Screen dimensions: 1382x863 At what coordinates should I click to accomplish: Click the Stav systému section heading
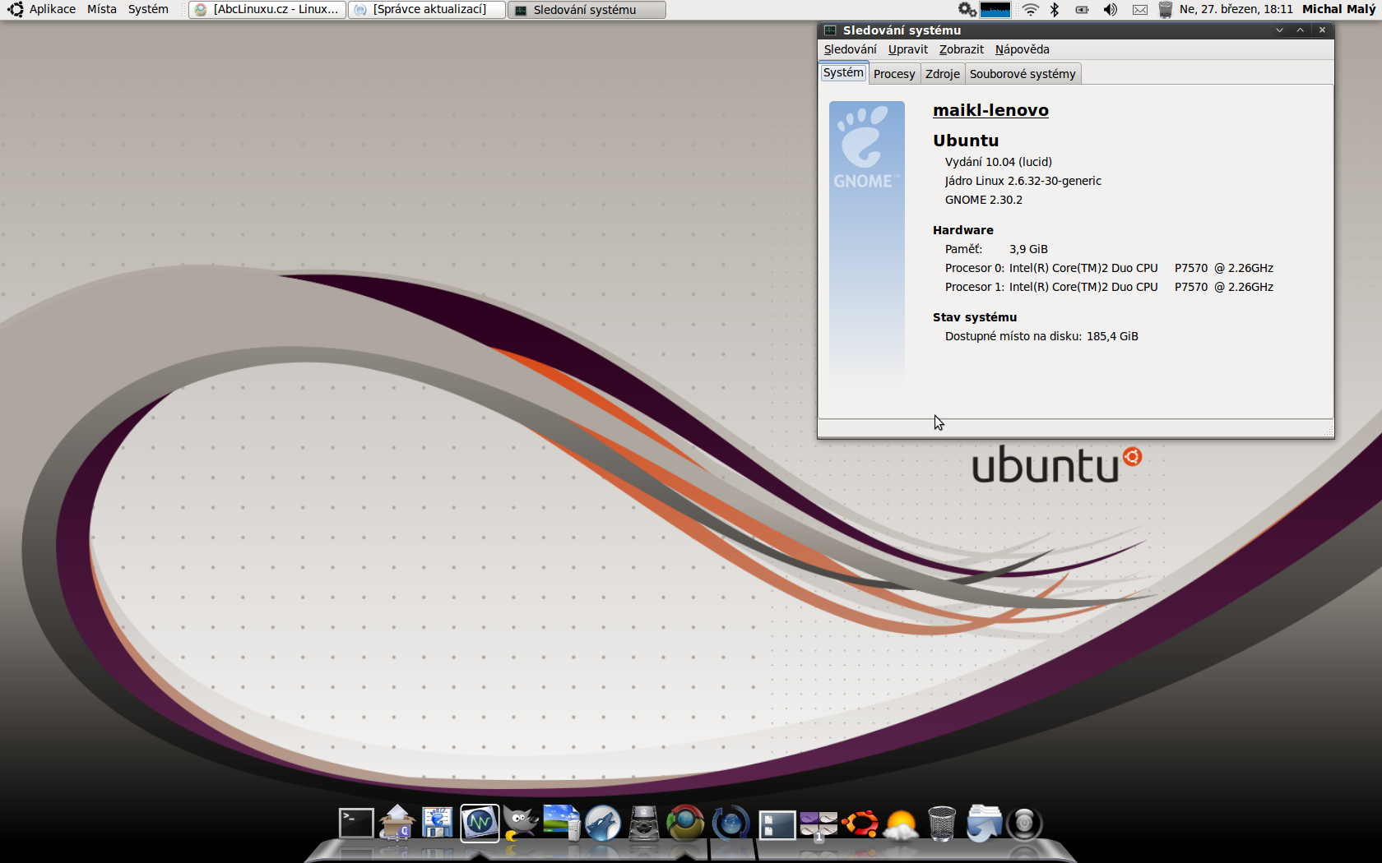click(975, 317)
